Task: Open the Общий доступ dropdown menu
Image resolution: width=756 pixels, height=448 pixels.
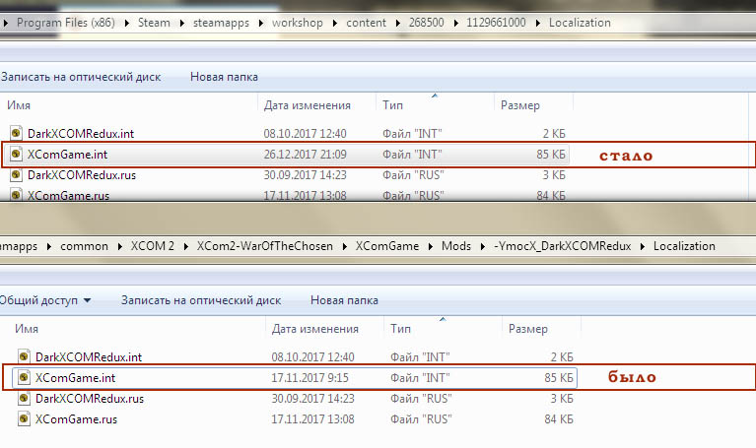Action: (x=45, y=300)
